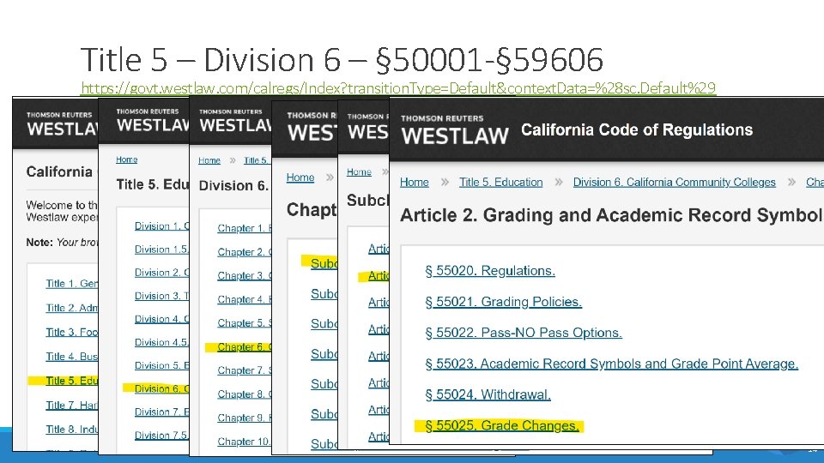The height and width of the screenshot is (463, 824).
Task: Open the govt.westlaw.com calregs URL link
Action: pos(398,87)
